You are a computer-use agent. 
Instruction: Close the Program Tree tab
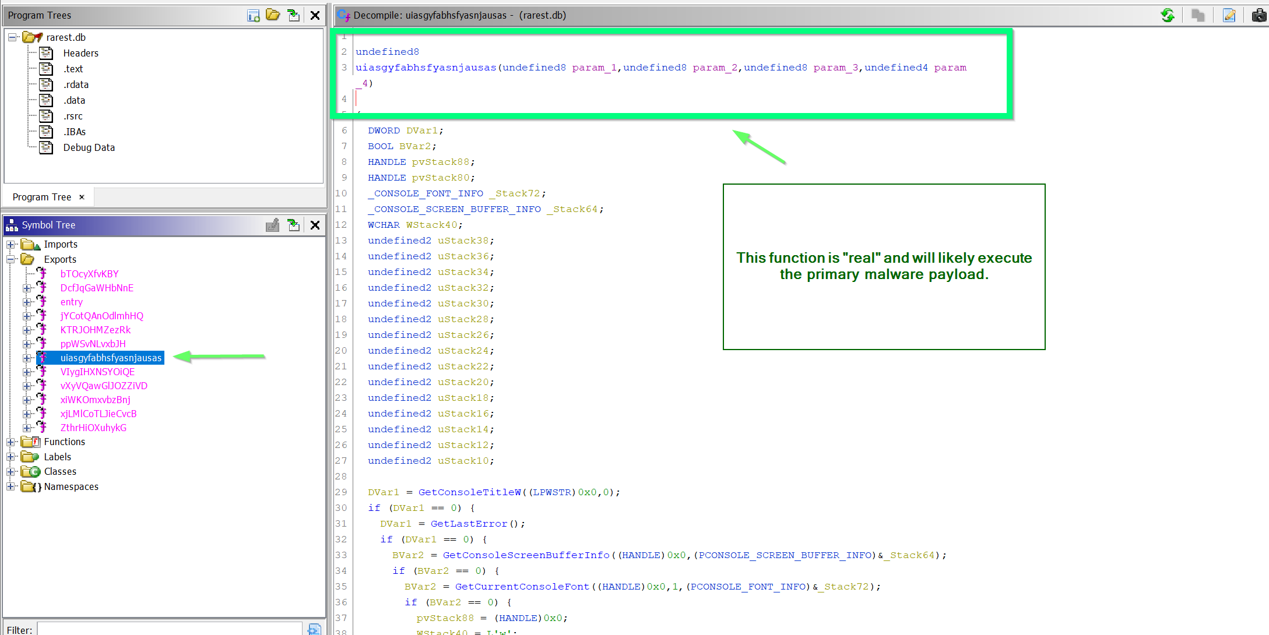click(82, 197)
